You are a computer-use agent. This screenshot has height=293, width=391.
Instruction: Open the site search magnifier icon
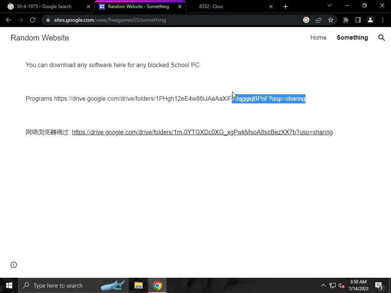381,38
